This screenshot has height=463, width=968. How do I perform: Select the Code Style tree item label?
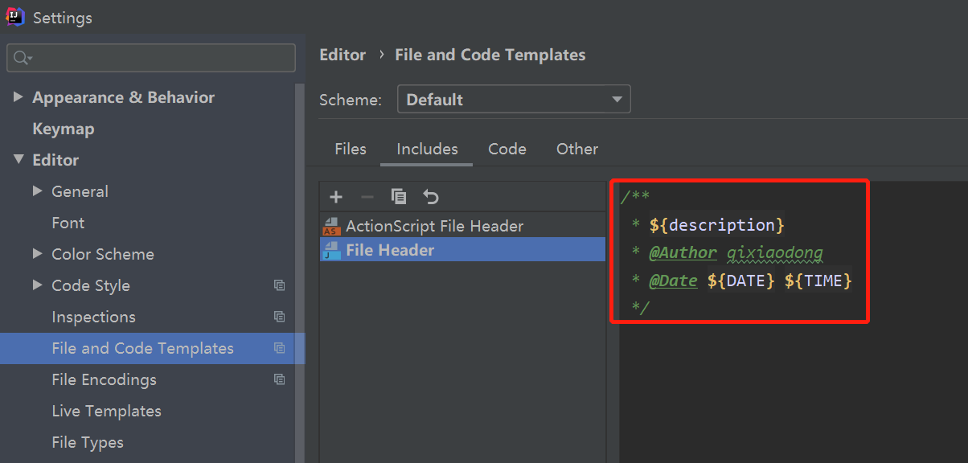[x=91, y=285]
